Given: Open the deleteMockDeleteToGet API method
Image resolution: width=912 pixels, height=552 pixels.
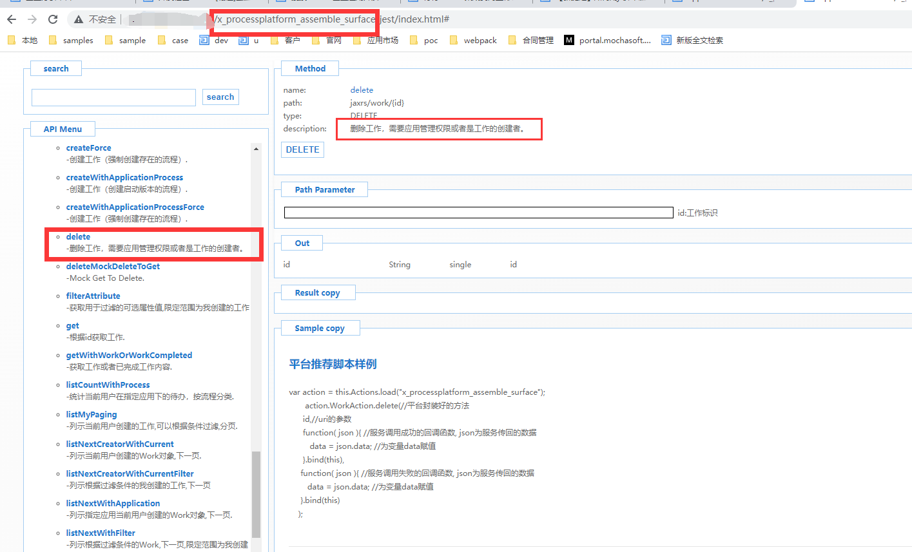Looking at the screenshot, I should [x=113, y=266].
